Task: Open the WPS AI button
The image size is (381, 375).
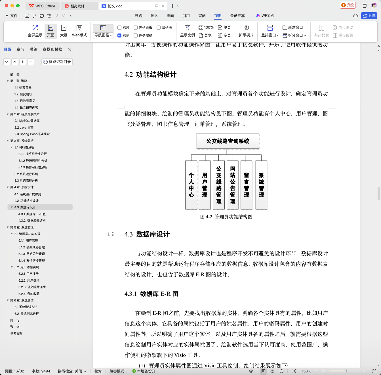Action: (265, 16)
